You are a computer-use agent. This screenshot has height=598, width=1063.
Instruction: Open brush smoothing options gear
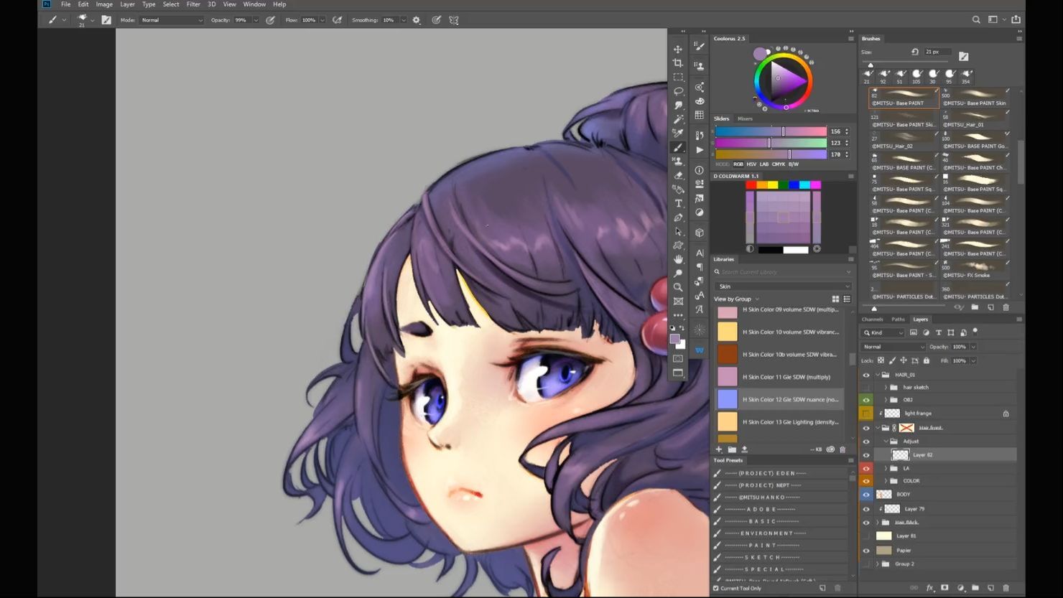coord(417,20)
